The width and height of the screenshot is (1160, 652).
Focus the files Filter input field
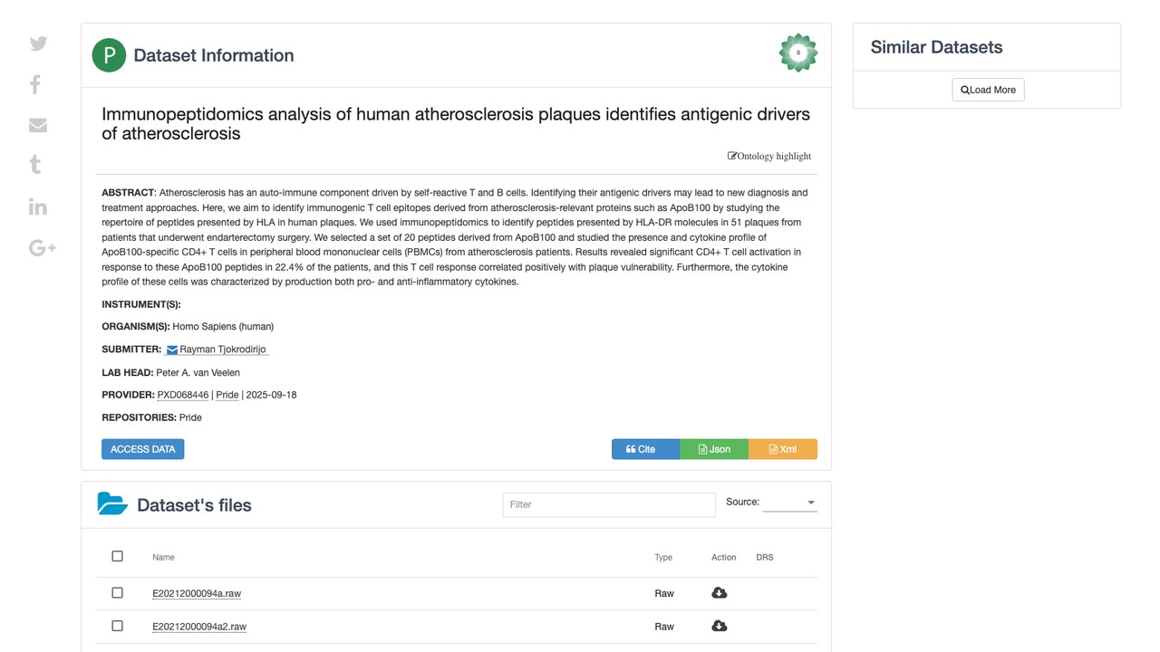tap(609, 504)
